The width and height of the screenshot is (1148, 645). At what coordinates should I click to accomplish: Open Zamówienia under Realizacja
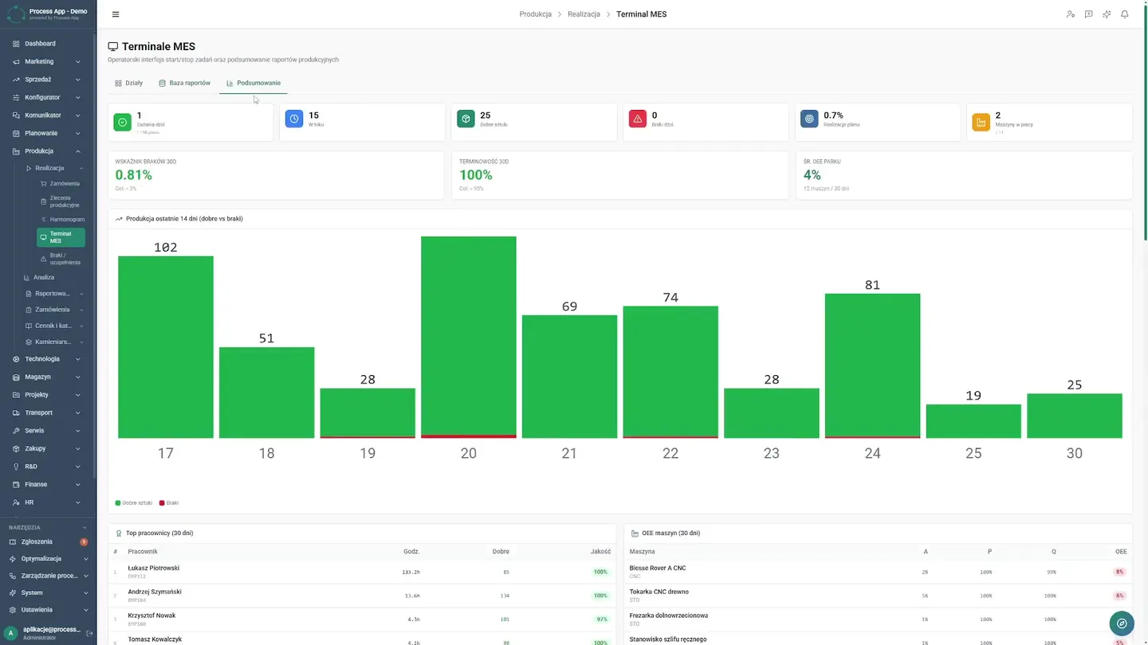(61, 184)
